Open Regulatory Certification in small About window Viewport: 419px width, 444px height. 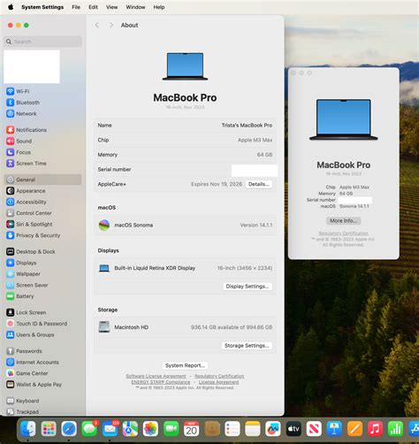[x=343, y=233]
